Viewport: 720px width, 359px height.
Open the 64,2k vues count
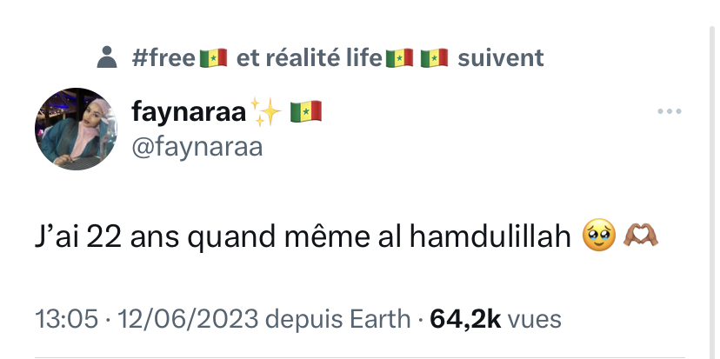pos(495,319)
